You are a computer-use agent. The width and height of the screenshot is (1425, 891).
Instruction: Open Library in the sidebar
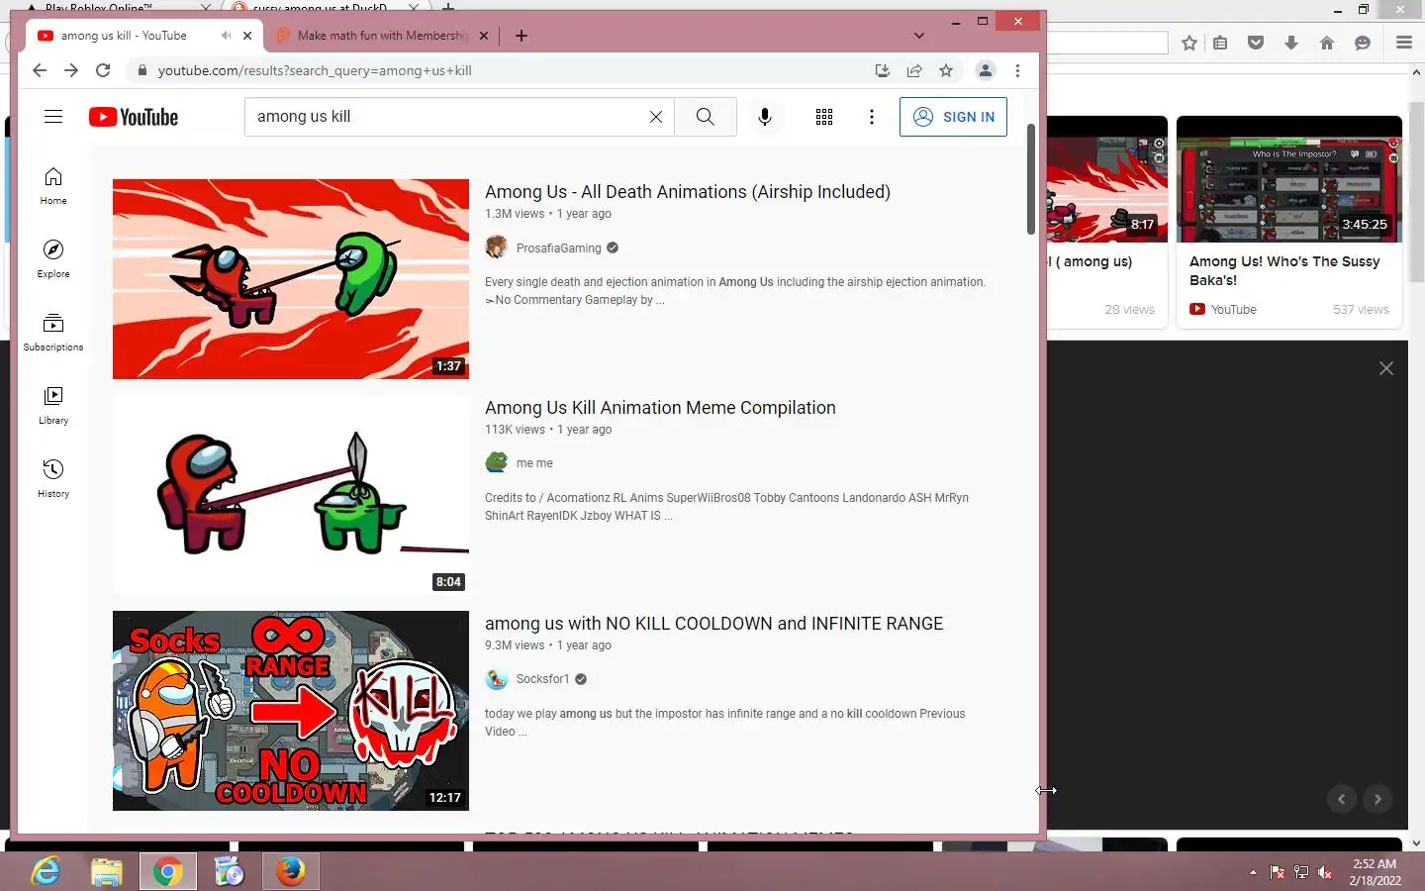[53, 406]
